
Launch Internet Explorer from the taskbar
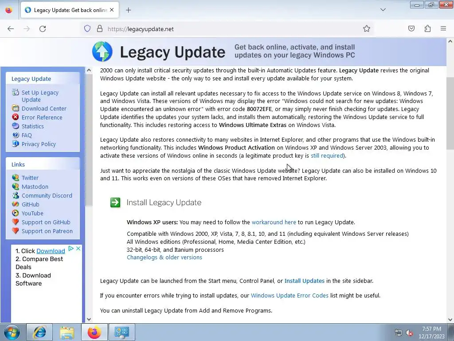pyautogui.click(x=39, y=332)
